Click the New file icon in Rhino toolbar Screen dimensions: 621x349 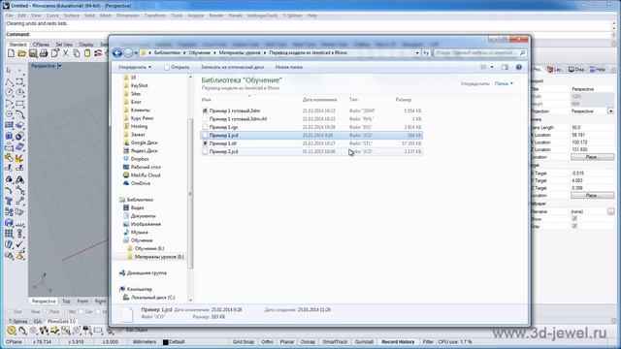tap(11, 53)
